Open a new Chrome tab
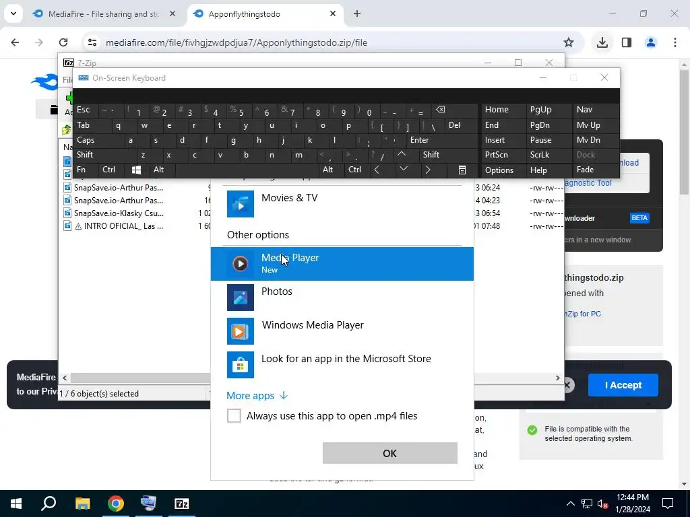Viewport: 690px width, 517px height. tap(357, 14)
